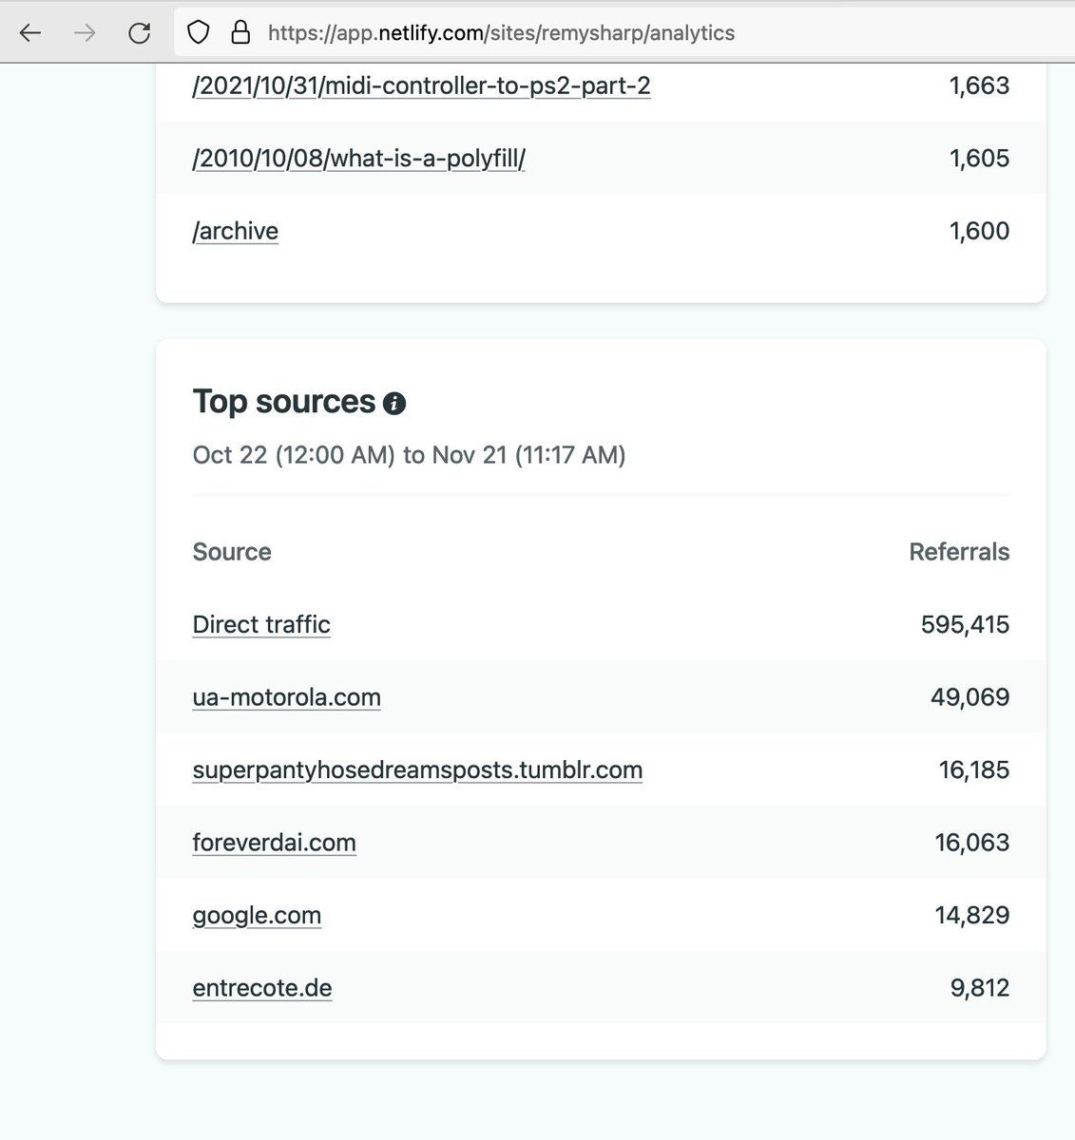Click the Referrals column header
Viewport: 1075px width, 1140px height.
pos(958,552)
